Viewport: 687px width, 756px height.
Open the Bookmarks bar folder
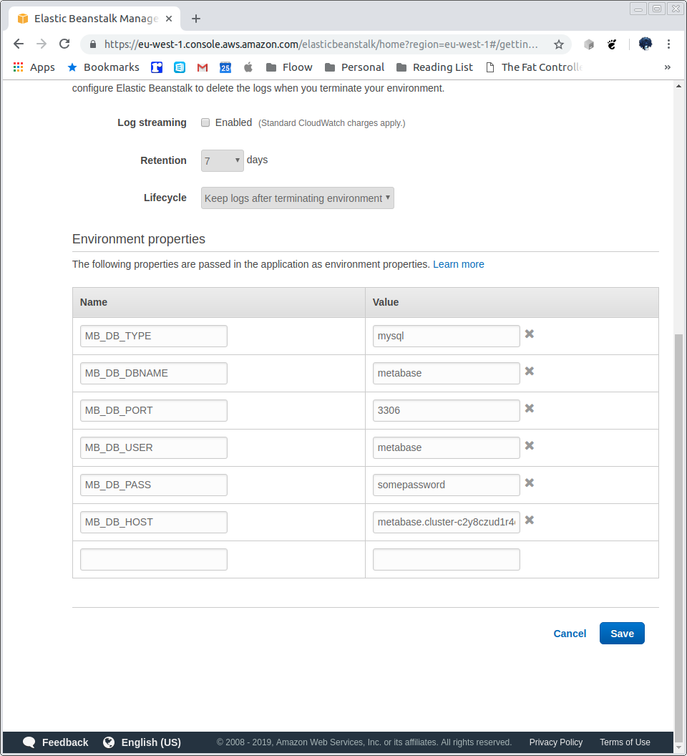[x=104, y=67]
